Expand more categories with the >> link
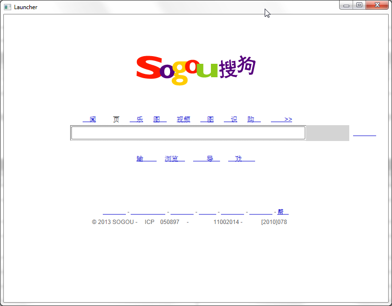The image size is (392, 306). (282, 119)
